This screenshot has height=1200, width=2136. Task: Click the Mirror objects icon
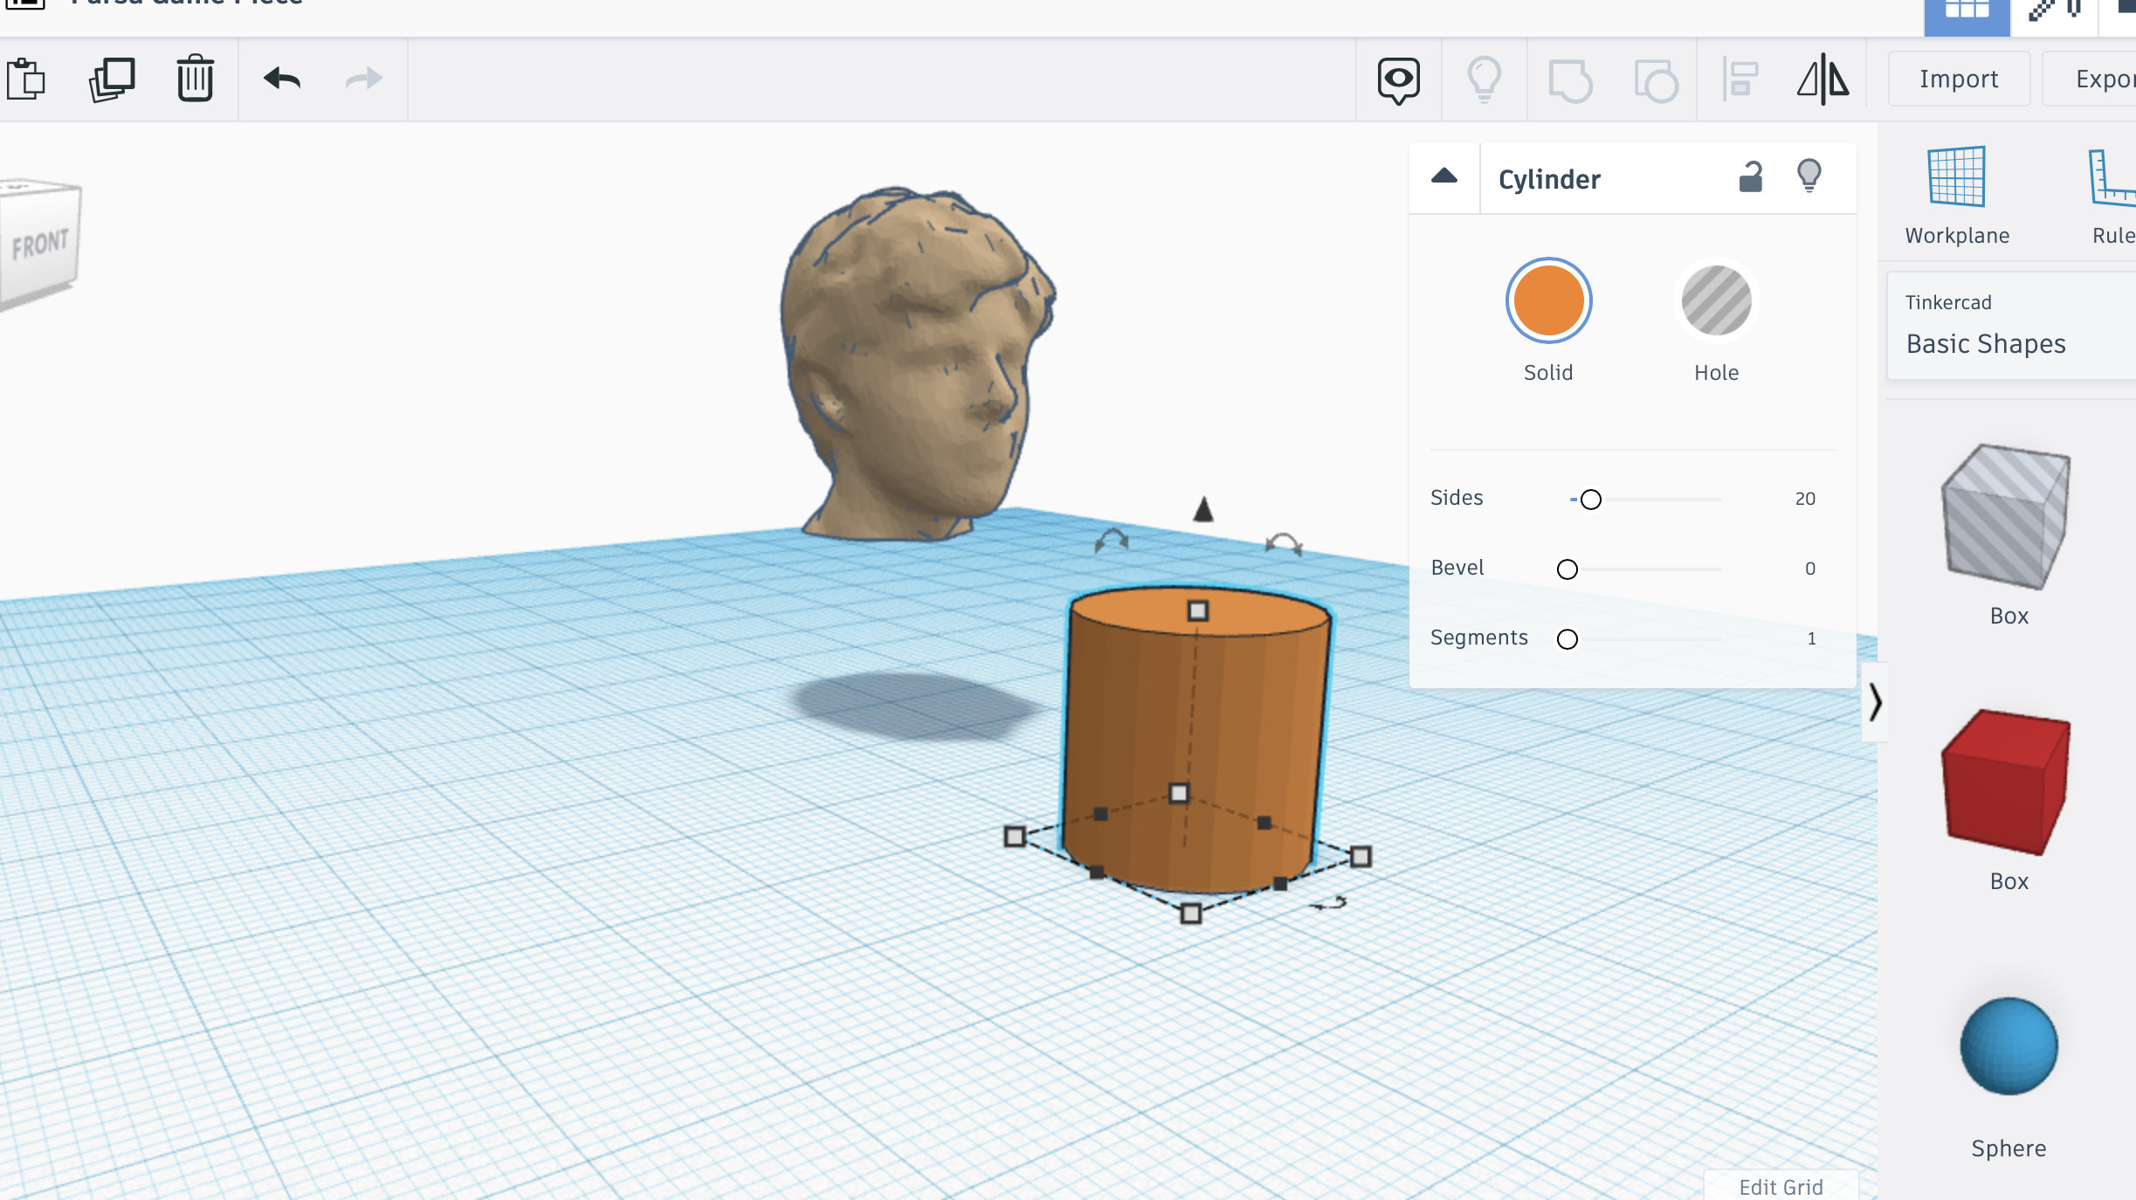tap(1822, 79)
